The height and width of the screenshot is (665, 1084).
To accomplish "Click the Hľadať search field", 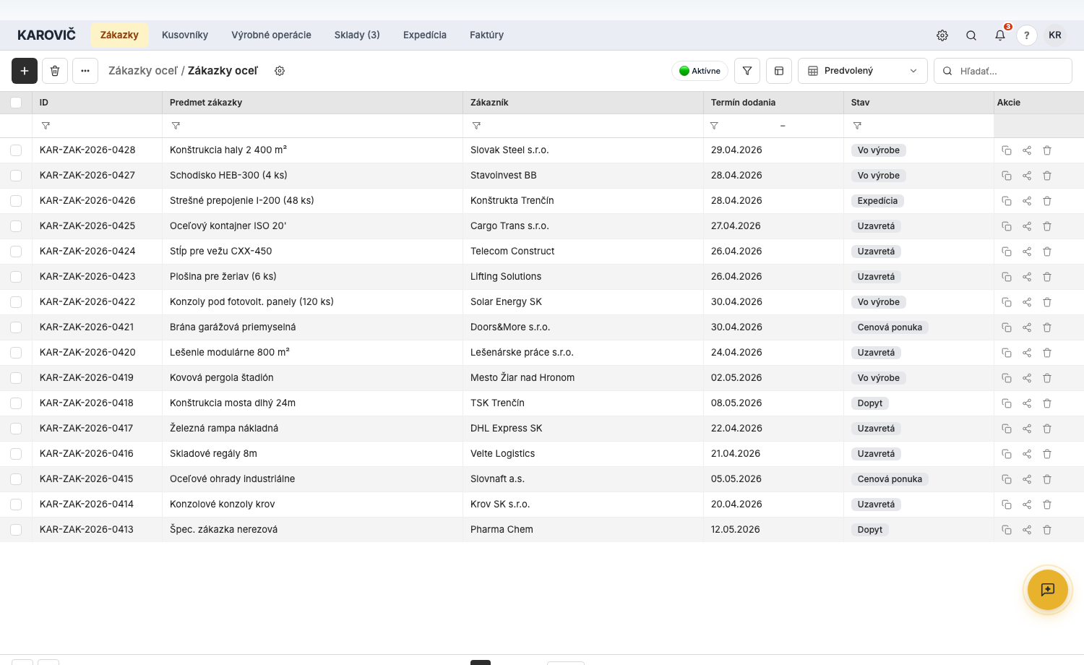I will coord(1003,71).
